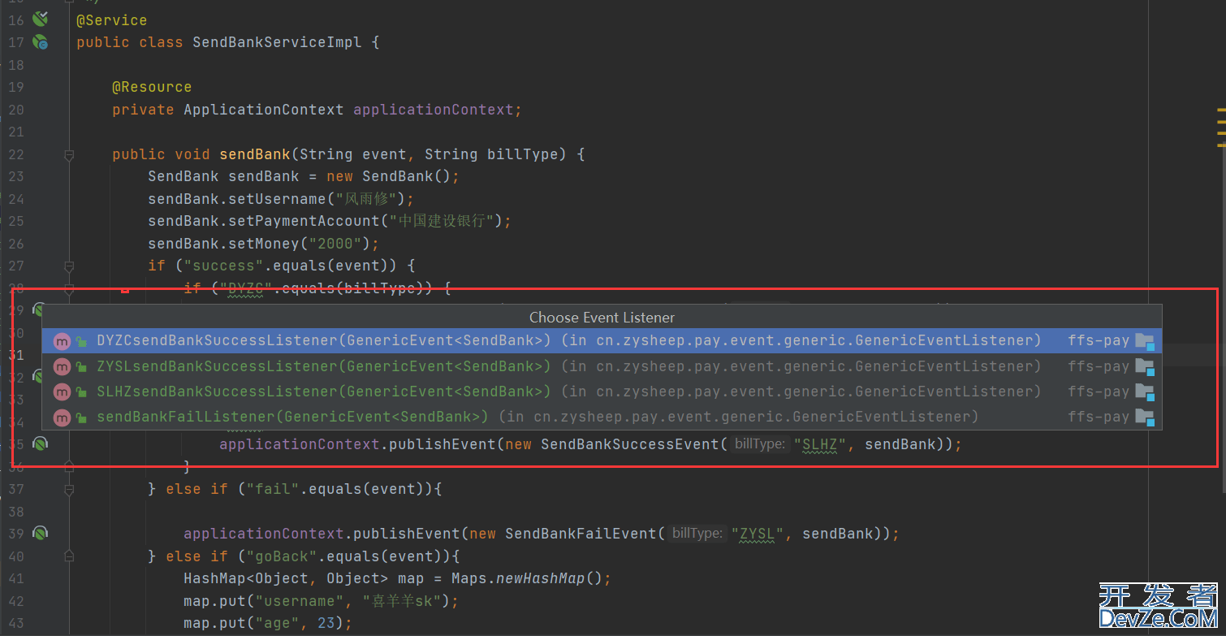Select sendBankFailListener in the popup list
Screen dimensions: 1226x636
(602, 417)
